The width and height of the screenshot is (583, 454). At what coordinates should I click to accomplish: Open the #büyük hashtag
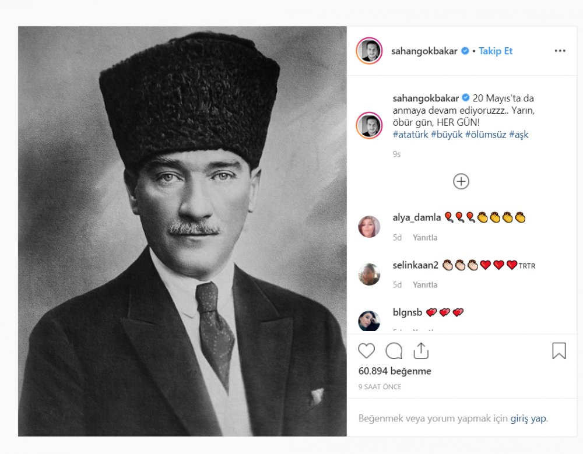tap(447, 135)
